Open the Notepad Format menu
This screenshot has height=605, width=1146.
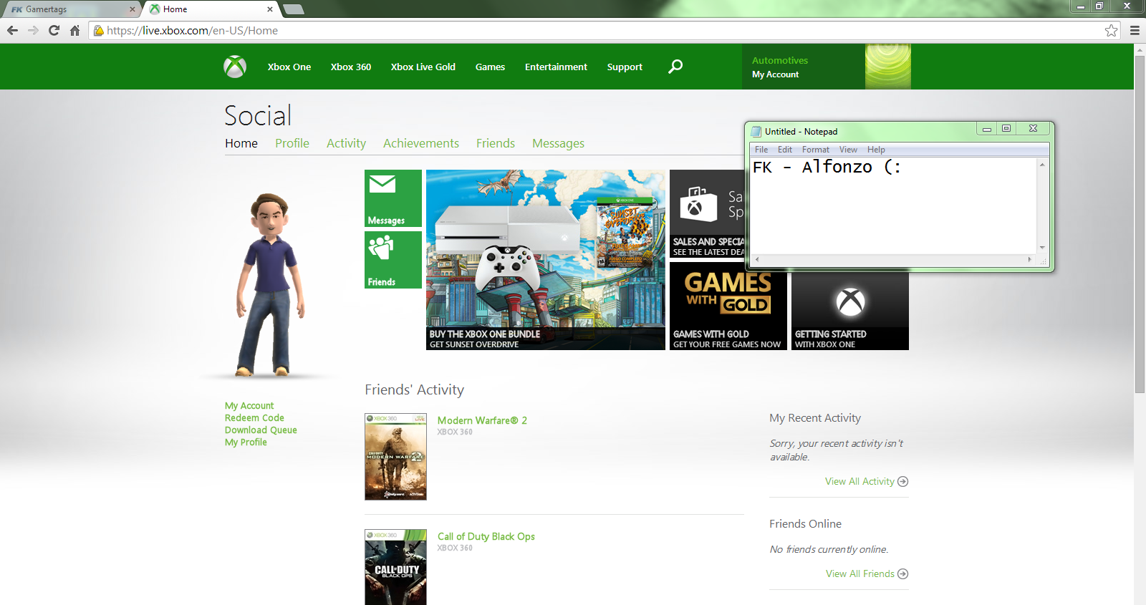pos(816,150)
